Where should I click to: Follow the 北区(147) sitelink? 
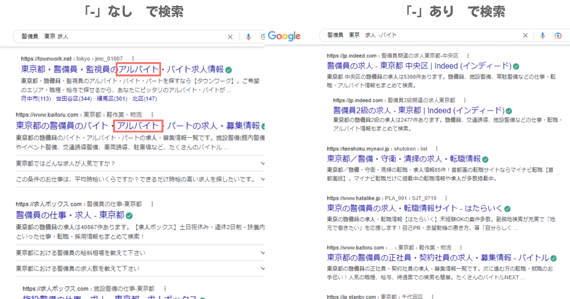tap(144, 99)
